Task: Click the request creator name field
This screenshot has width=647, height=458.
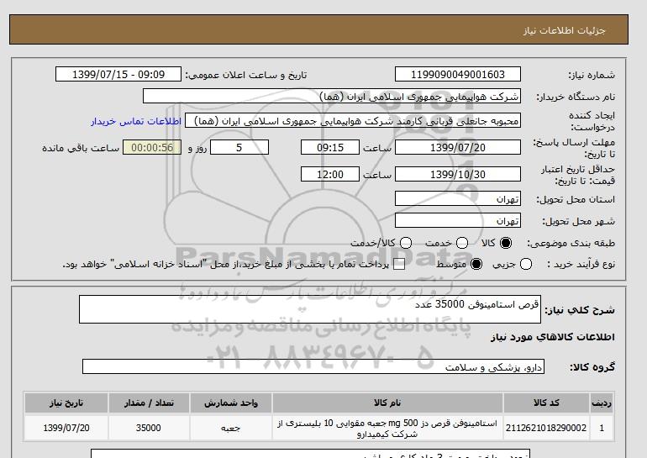Action: tap(353, 121)
